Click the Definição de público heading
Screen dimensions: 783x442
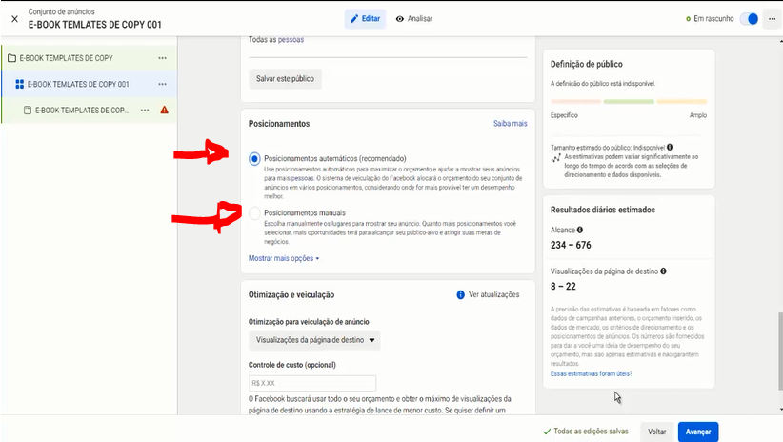(x=586, y=65)
